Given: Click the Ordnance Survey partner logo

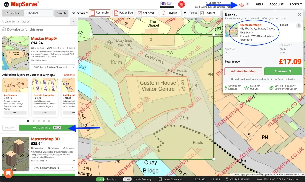Looking at the screenshot, I should (x=167, y=4).
